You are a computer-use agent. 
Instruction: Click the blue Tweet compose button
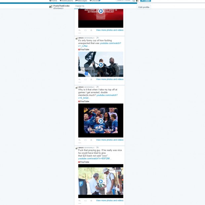[x=145, y=1]
